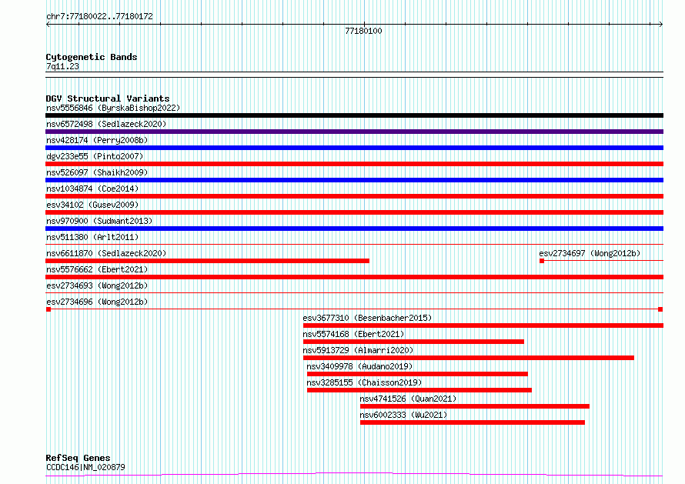Click the blue nsv428174 variant bar

coord(354,148)
